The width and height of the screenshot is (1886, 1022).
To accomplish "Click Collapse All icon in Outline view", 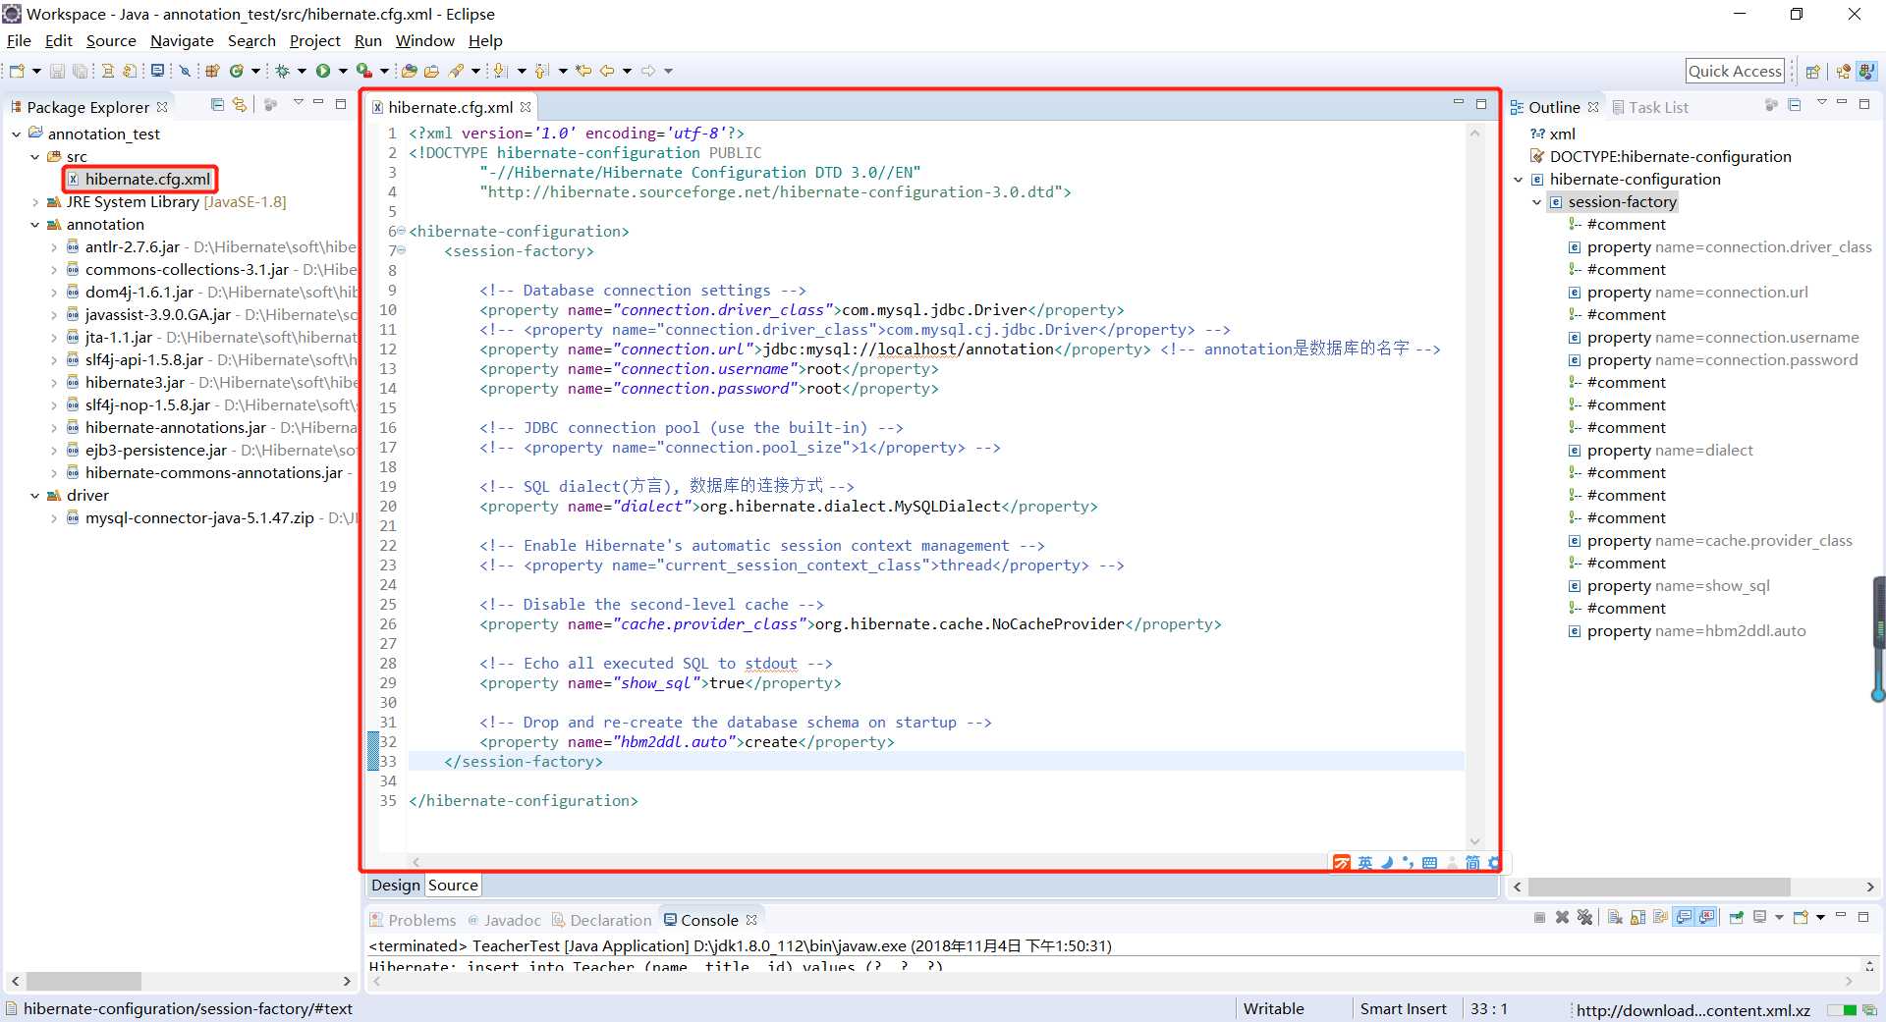I will tap(1794, 104).
